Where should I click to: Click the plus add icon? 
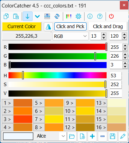[92, 136]
